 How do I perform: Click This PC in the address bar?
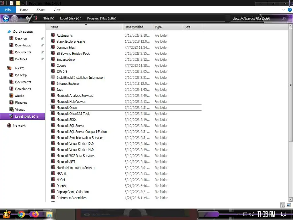coord(49,18)
